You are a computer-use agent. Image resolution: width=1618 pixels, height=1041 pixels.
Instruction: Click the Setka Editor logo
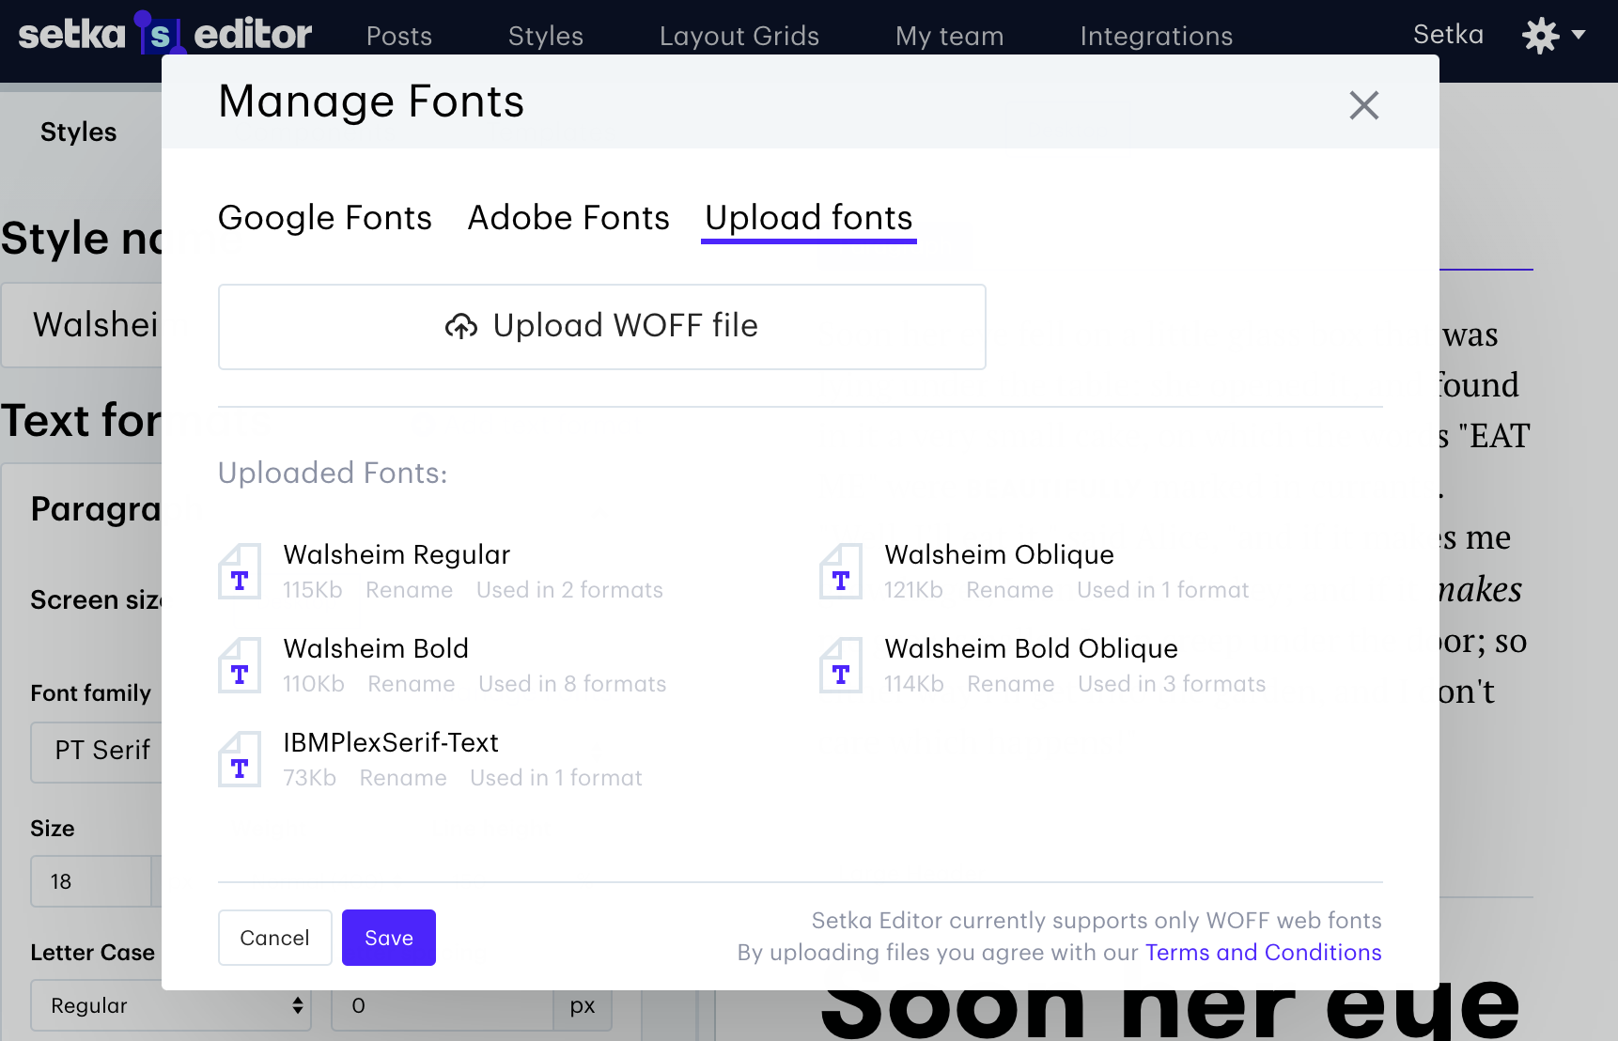coord(164,35)
